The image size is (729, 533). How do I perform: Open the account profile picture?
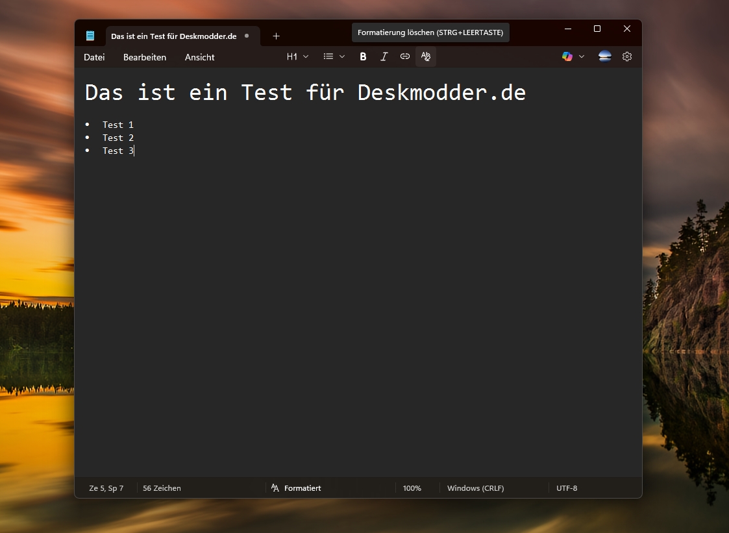coord(605,56)
